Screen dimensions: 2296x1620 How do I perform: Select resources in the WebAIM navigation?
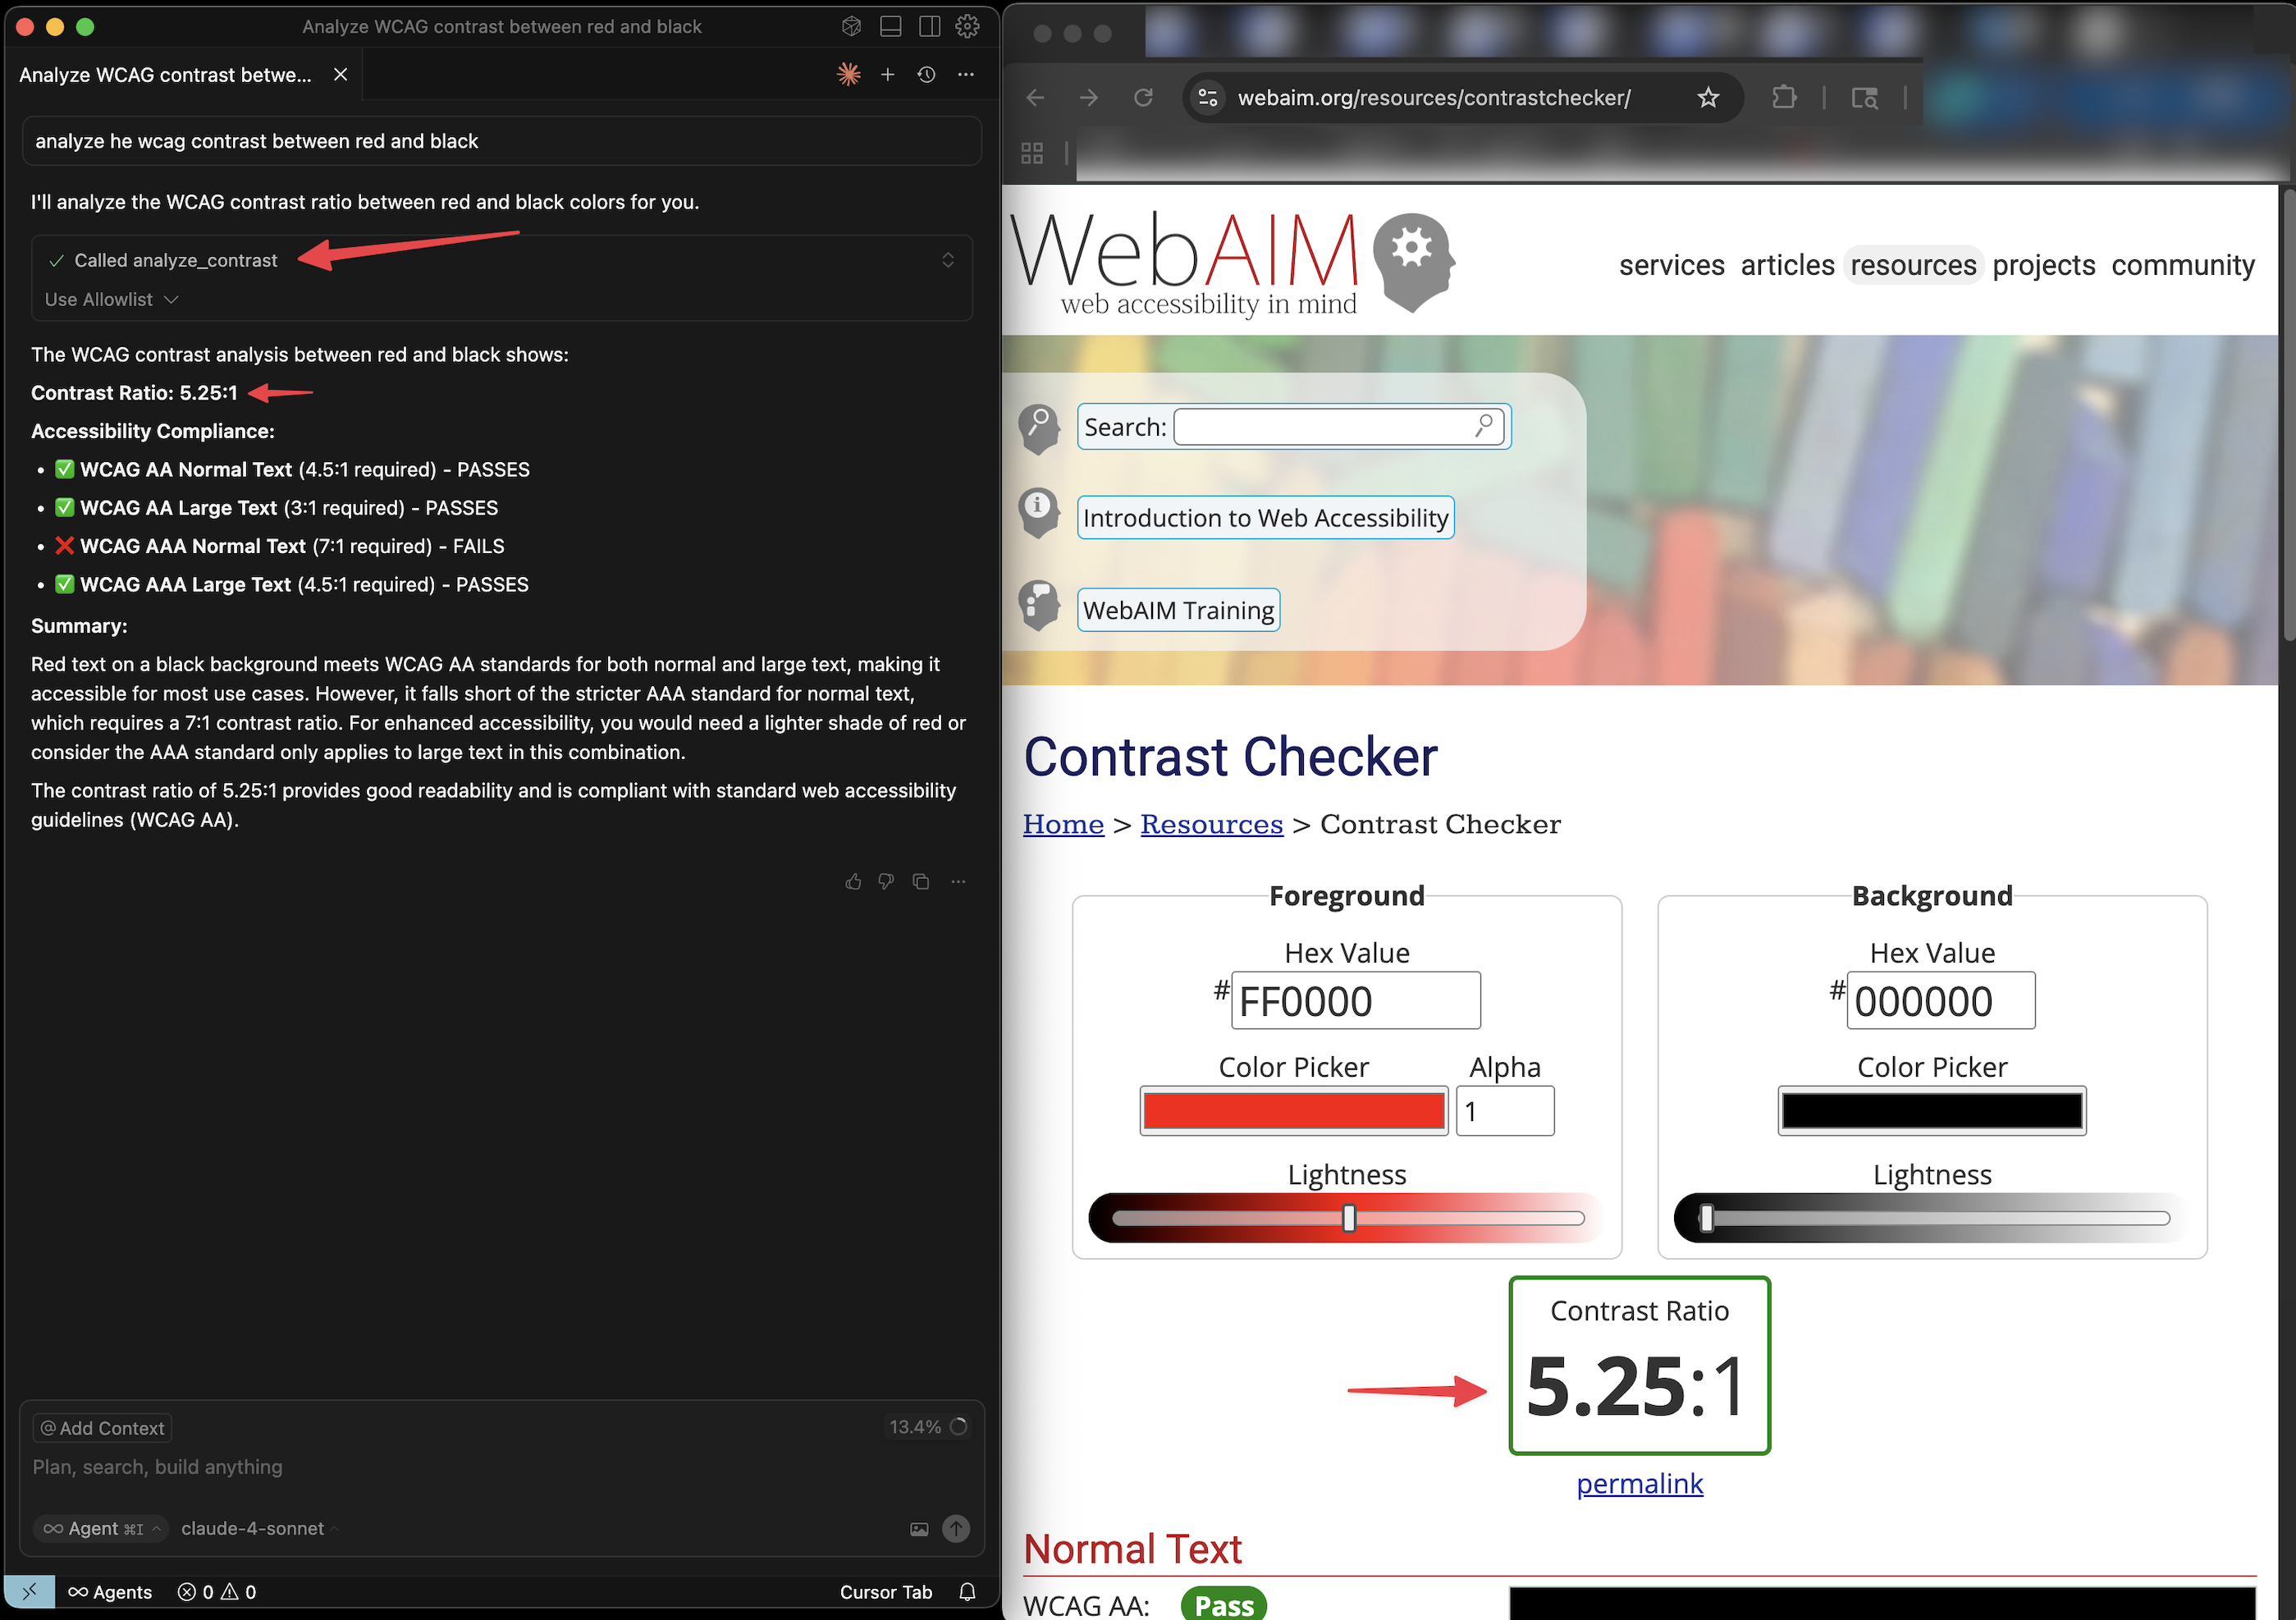(1912, 264)
